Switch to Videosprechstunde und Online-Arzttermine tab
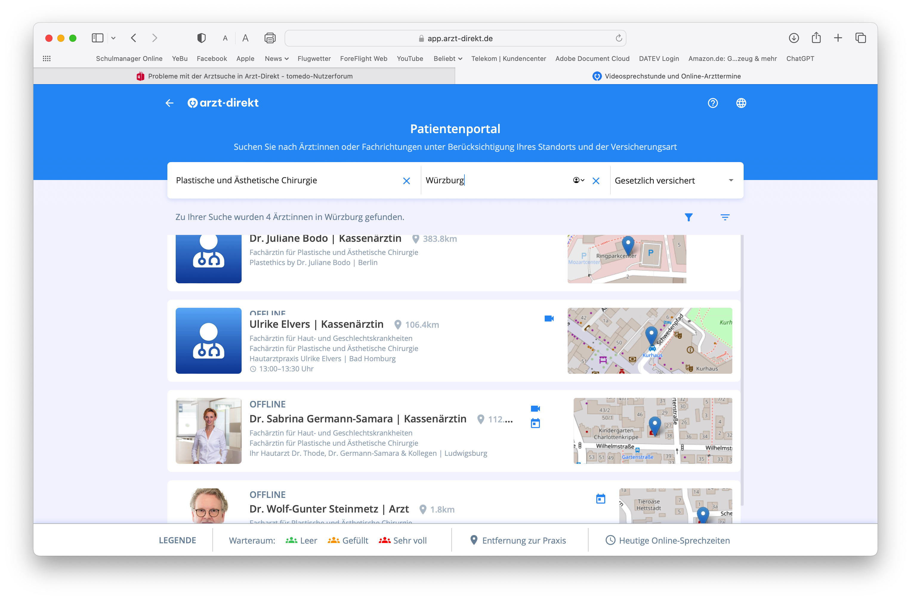The width and height of the screenshot is (911, 600). tap(666, 76)
